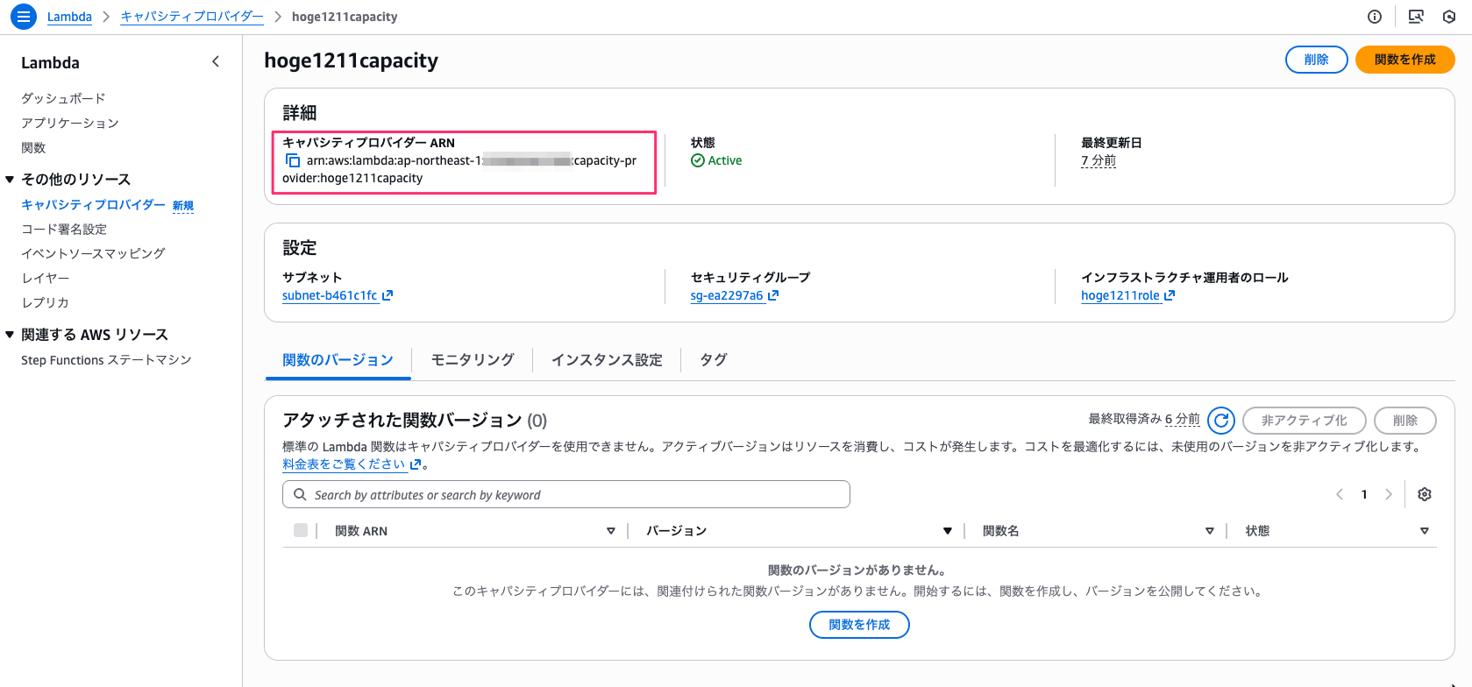Open the 関数 ARN column sort dropdown
Image resolution: width=1472 pixels, height=687 pixels.
click(611, 531)
